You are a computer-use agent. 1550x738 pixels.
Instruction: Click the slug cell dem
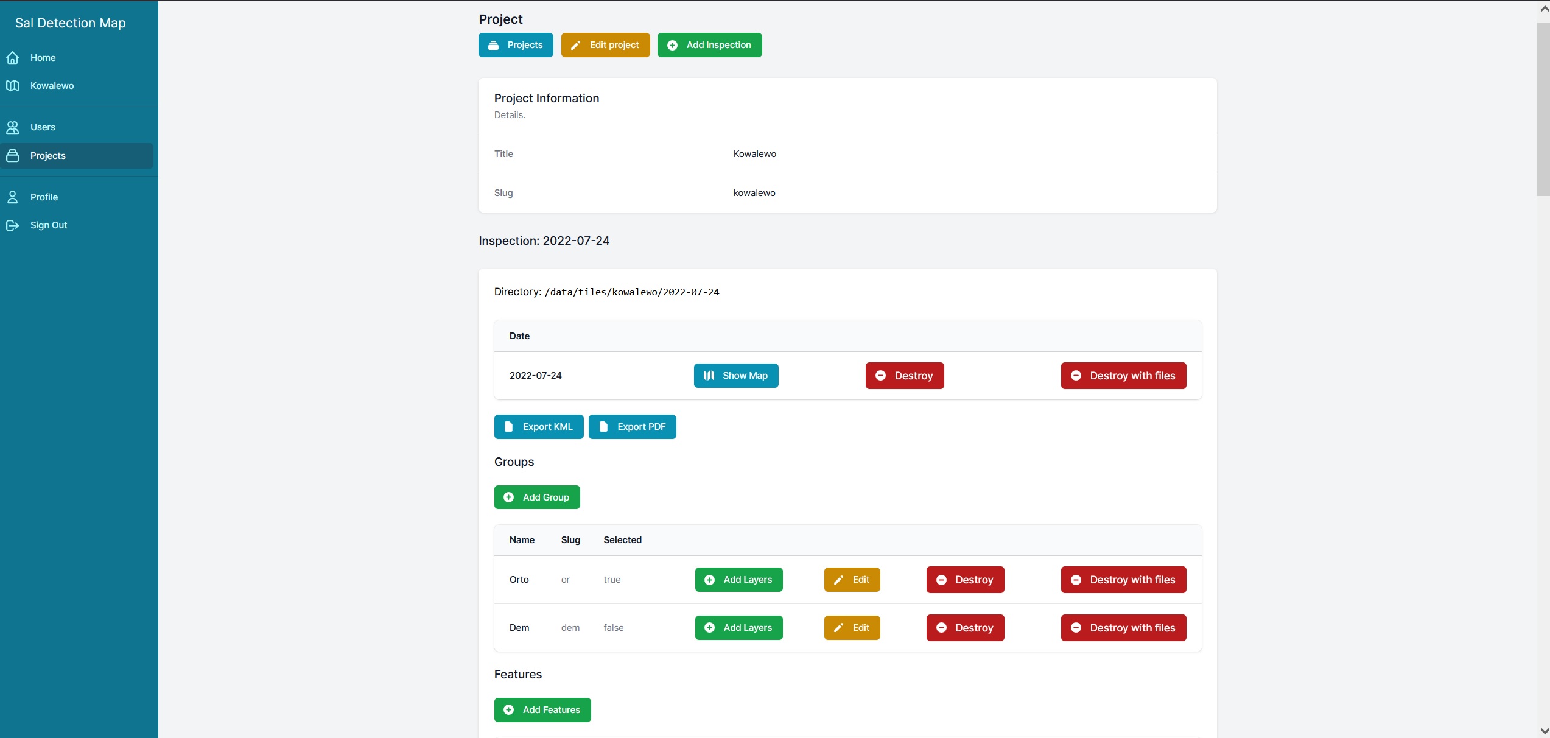click(570, 628)
